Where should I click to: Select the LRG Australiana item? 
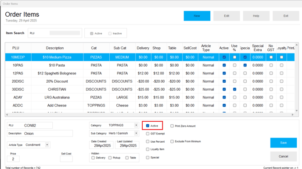click(150, 97)
